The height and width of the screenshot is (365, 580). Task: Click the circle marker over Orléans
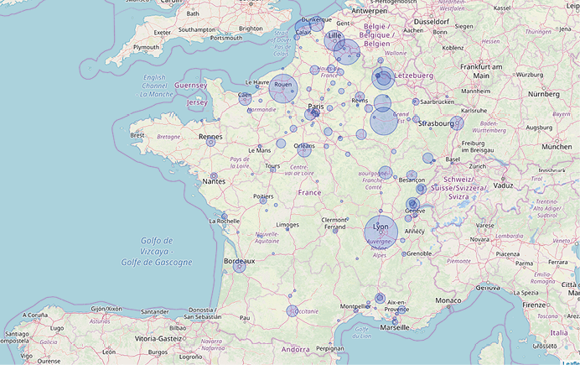click(x=304, y=150)
